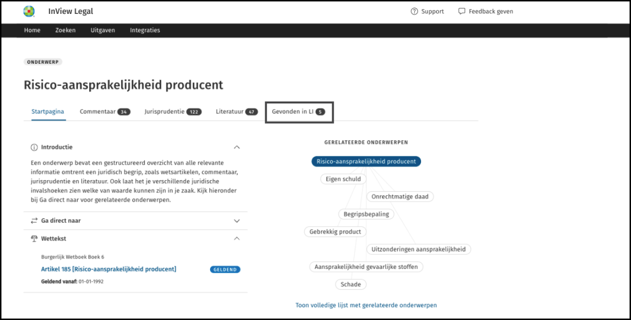Open the Zoeken menu item
This screenshot has width=631, height=320.
pyautogui.click(x=65, y=30)
